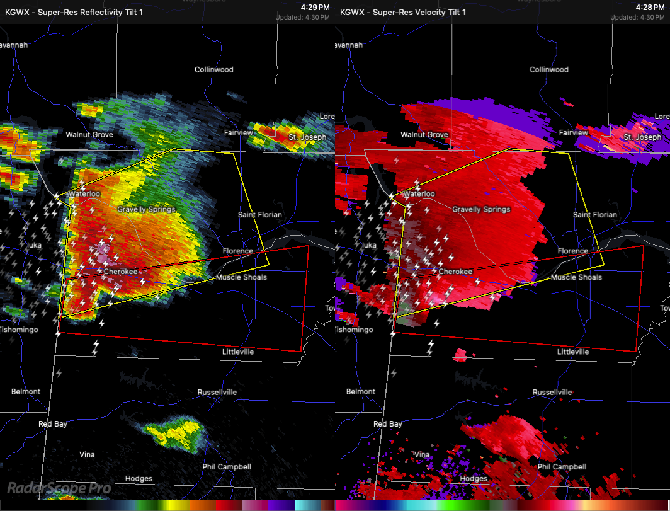670x511 pixels.
Task: Click the small yellow storm cell above Phil Campbell
Action: [x=173, y=434]
